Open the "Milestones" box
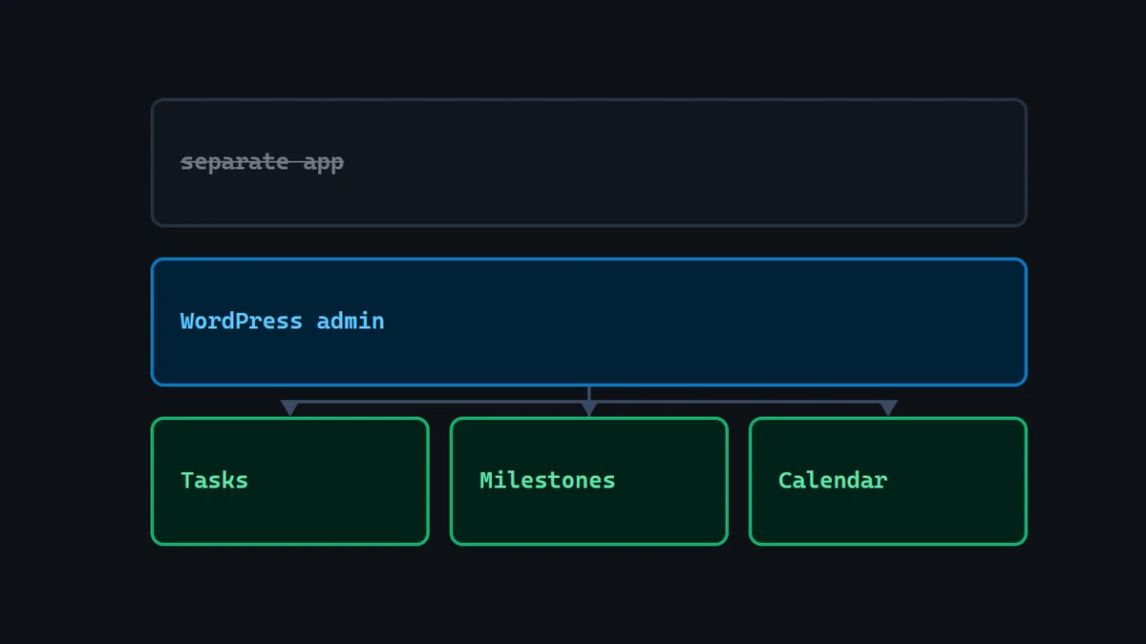This screenshot has width=1146, height=644. [x=589, y=481]
